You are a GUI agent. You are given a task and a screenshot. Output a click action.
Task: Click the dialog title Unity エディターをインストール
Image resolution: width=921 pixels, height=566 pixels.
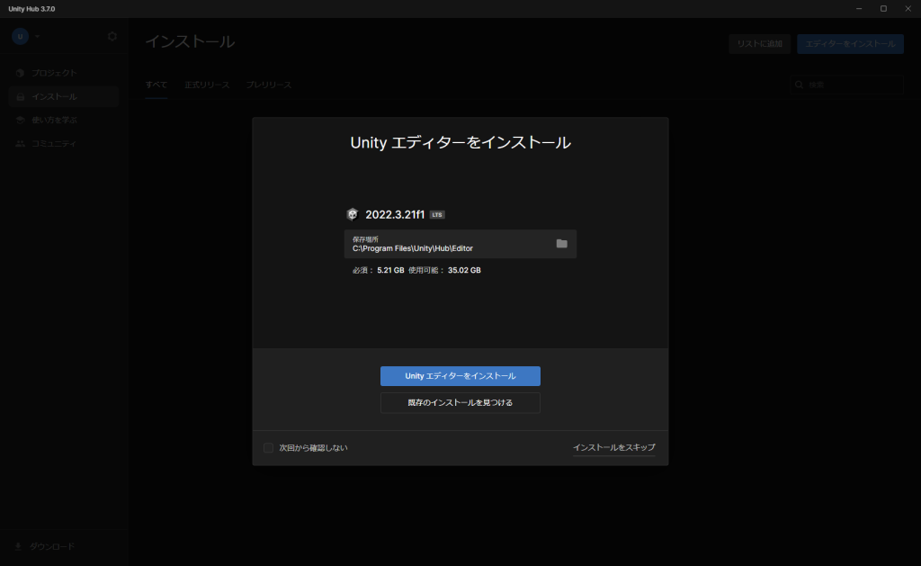click(x=460, y=143)
